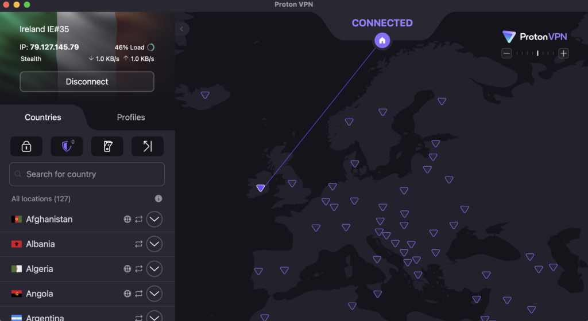The height and width of the screenshot is (321, 588).
Task: Select the Portugal server marker on map
Action: [258, 271]
